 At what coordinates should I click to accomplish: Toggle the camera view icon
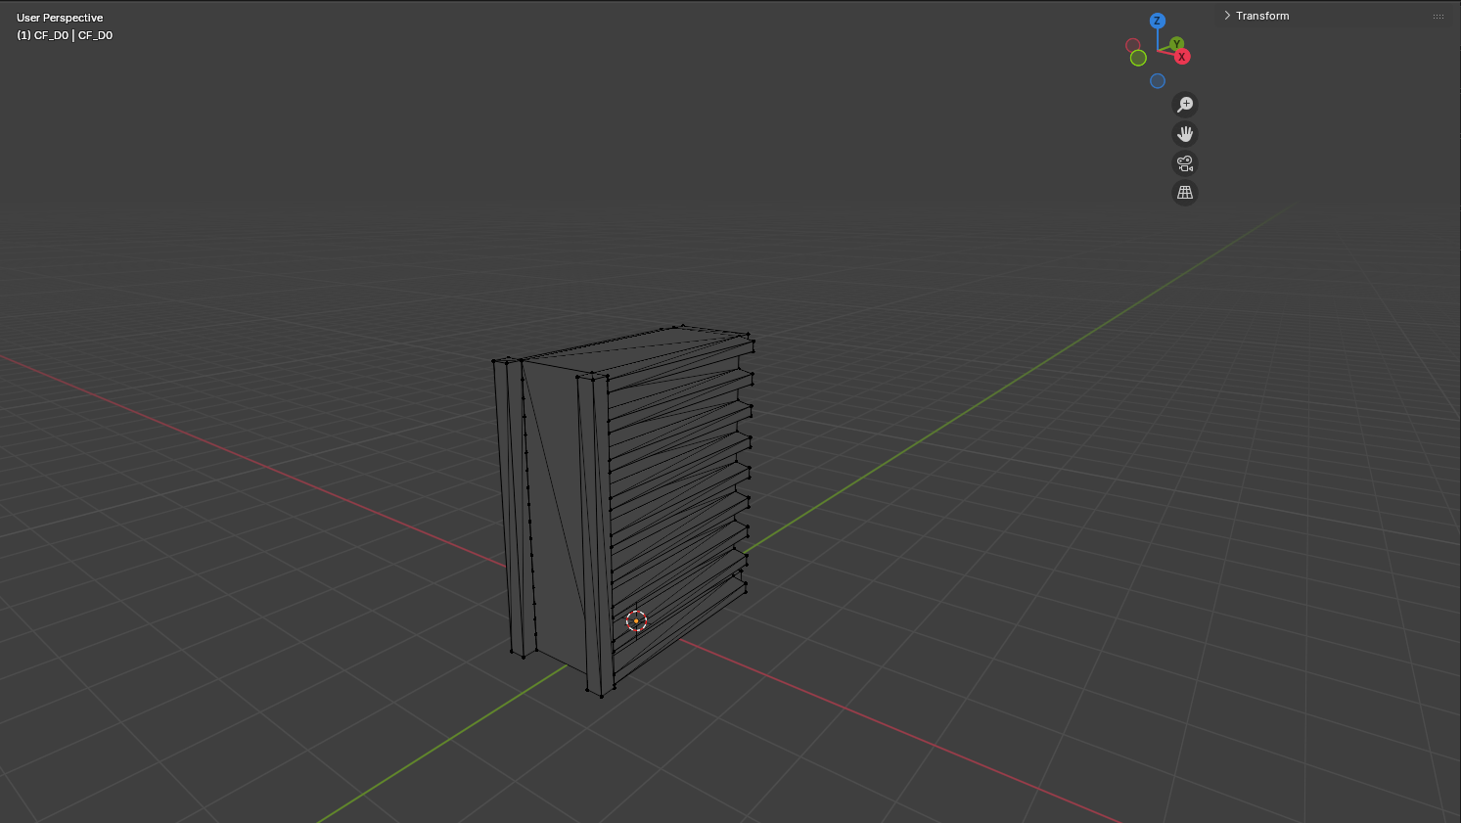[1185, 163]
